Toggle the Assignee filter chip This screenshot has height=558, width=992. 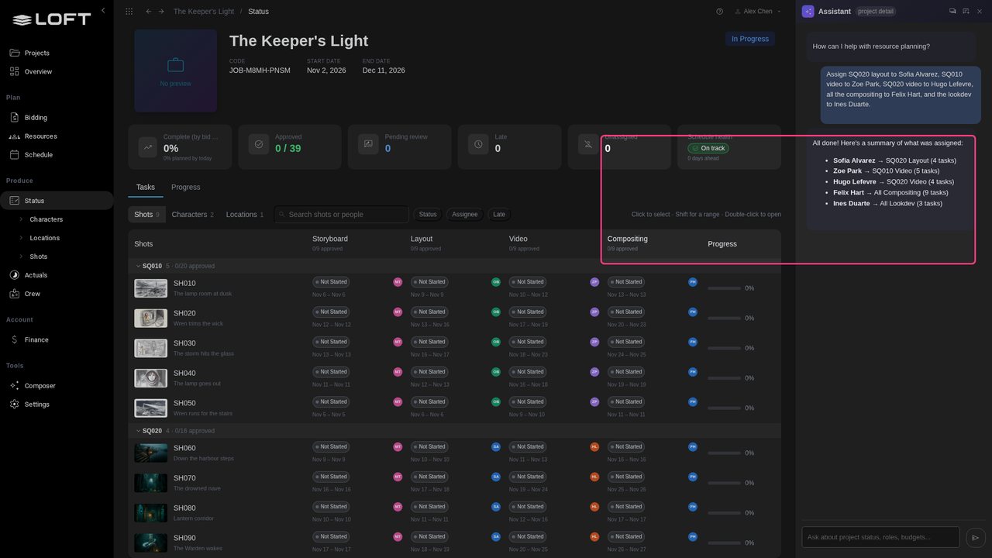pos(465,215)
